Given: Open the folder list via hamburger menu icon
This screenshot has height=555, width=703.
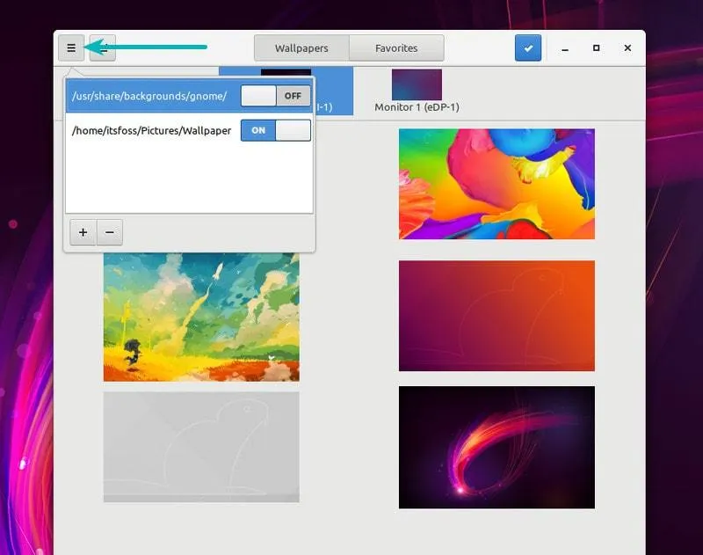Looking at the screenshot, I should (x=71, y=47).
